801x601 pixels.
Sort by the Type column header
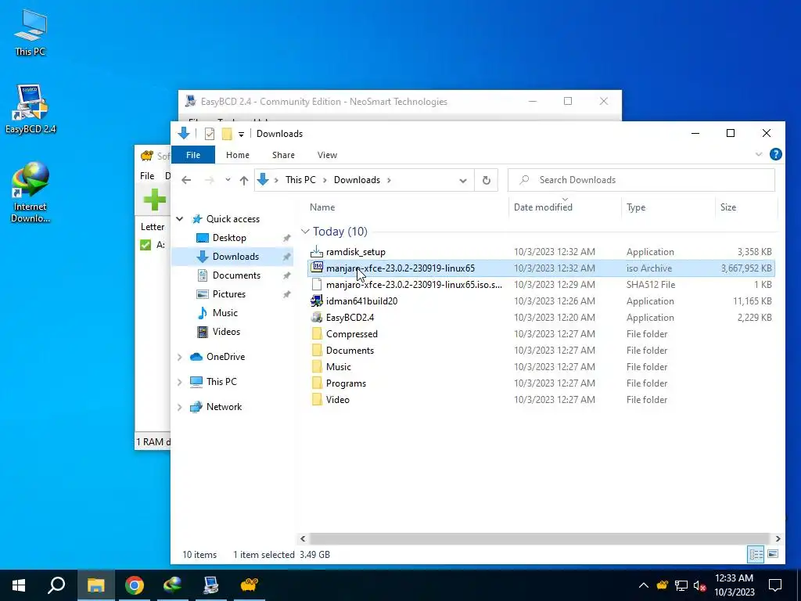point(636,207)
